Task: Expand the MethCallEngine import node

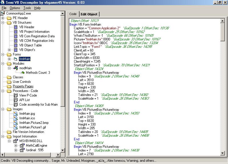Action: coord(16,145)
